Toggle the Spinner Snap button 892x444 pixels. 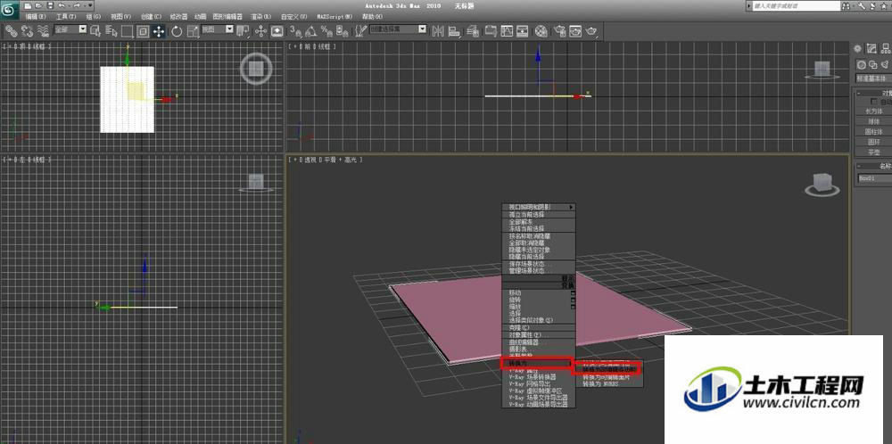pos(342,30)
